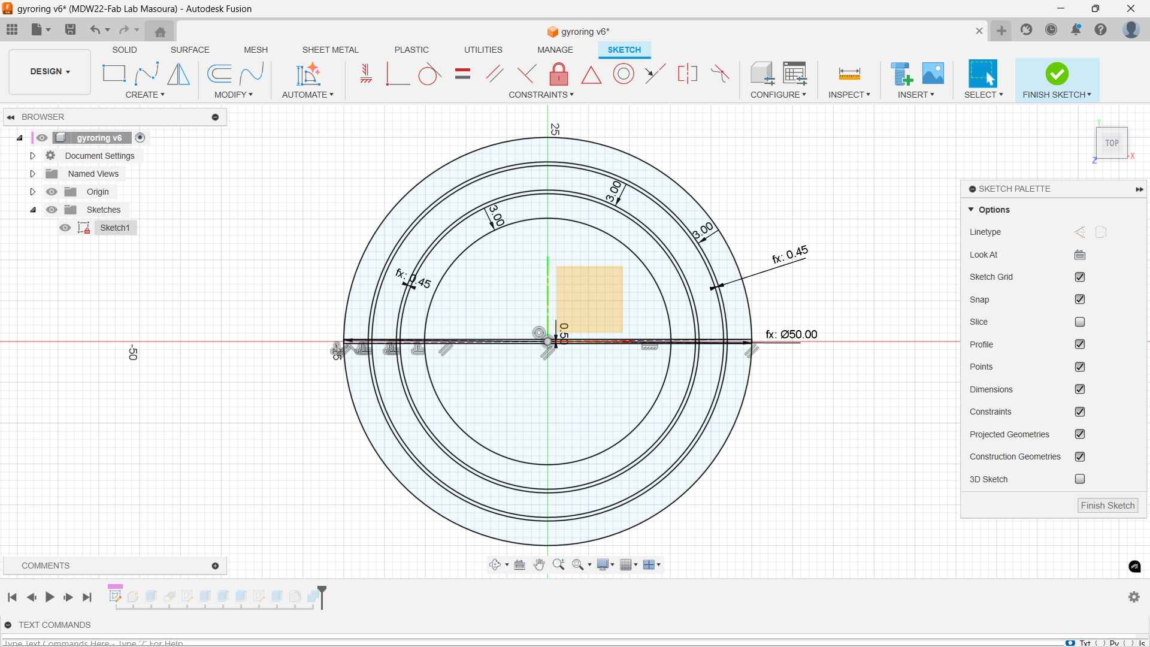Screen dimensions: 1150x647
Task: Open the CREATE menu dropdown
Action: coord(145,95)
